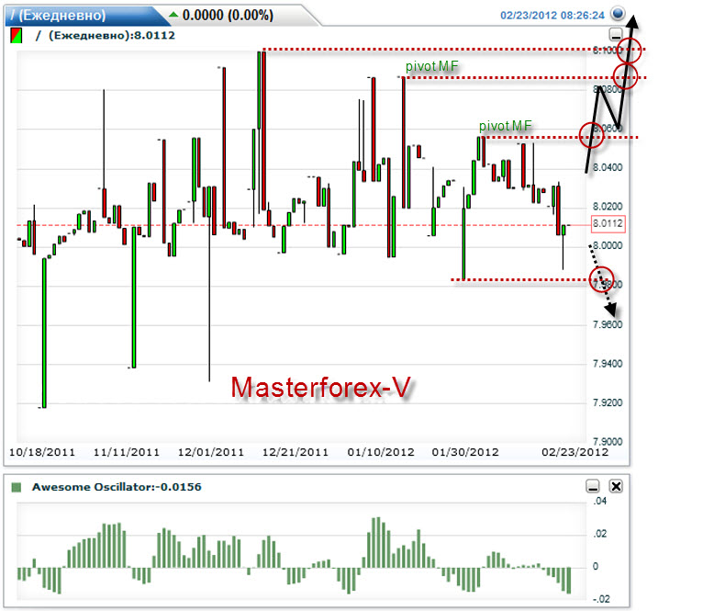Click the 7.9200 price axis label

[x=608, y=402]
